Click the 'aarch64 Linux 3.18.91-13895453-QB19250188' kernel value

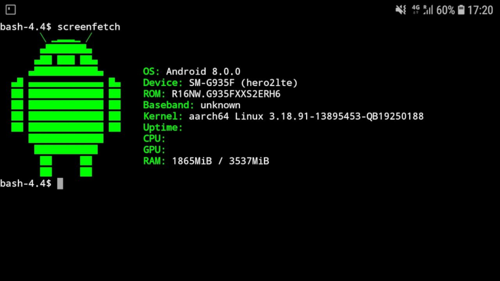click(x=306, y=116)
